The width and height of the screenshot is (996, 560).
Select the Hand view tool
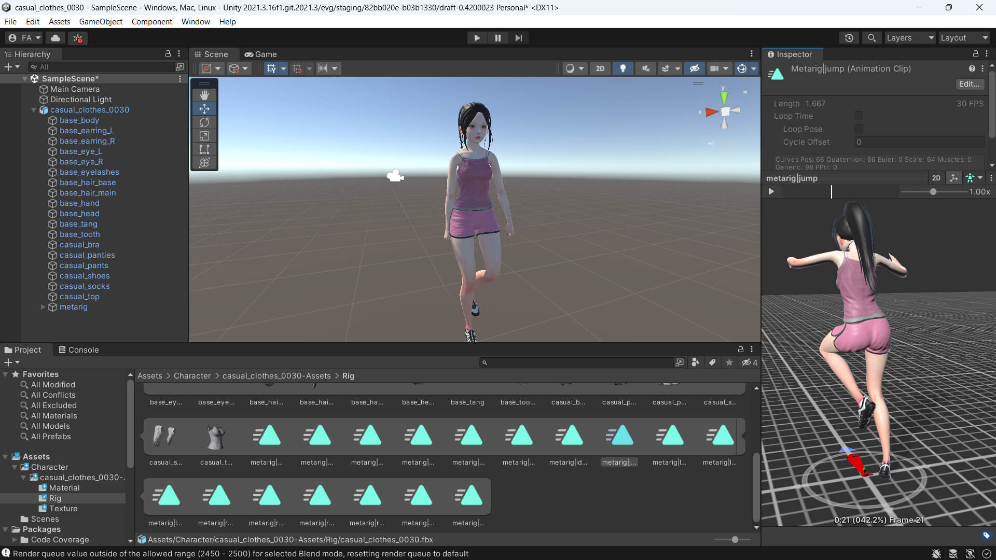[204, 95]
